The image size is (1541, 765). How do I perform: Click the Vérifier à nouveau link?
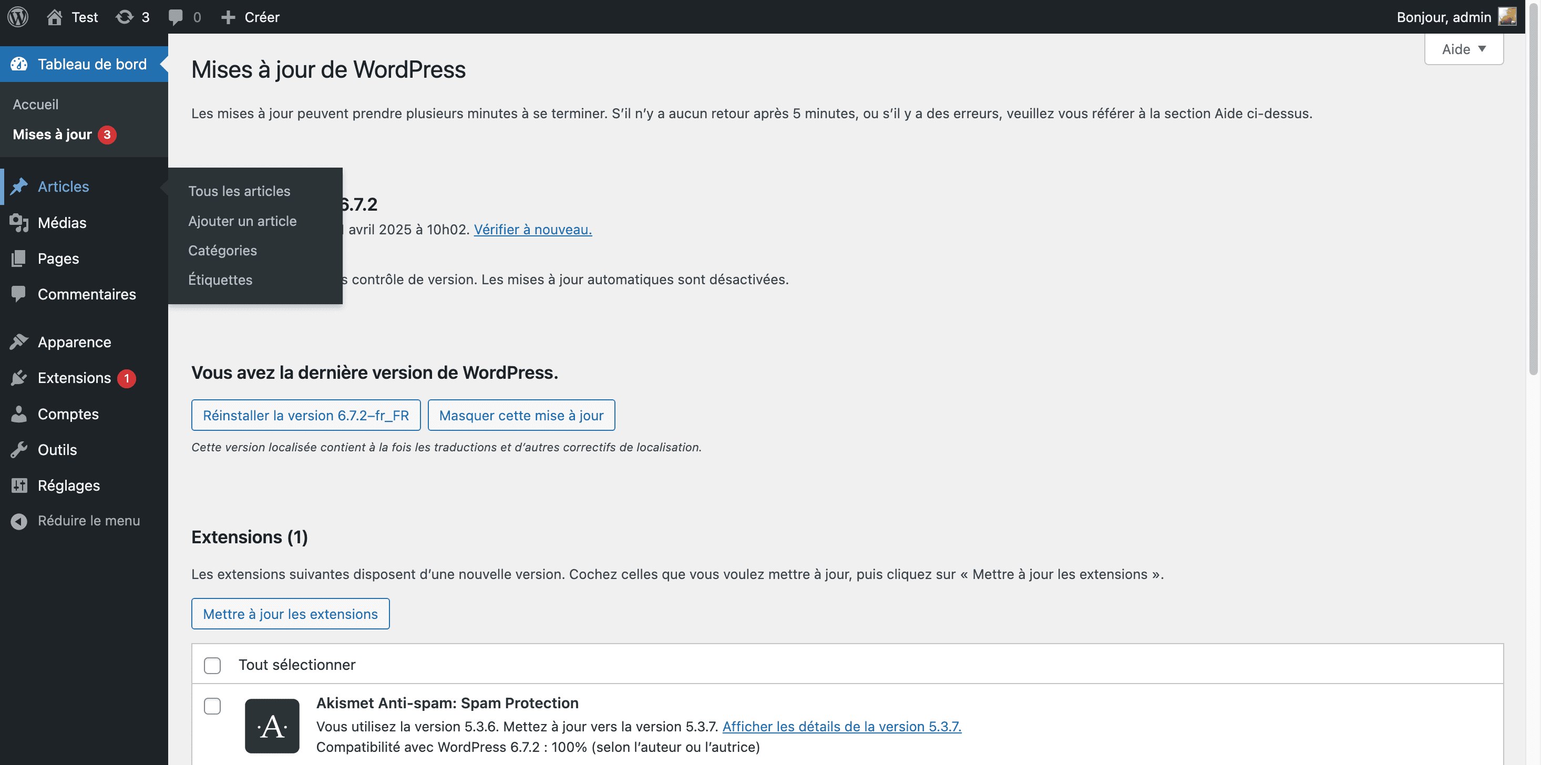[533, 230]
